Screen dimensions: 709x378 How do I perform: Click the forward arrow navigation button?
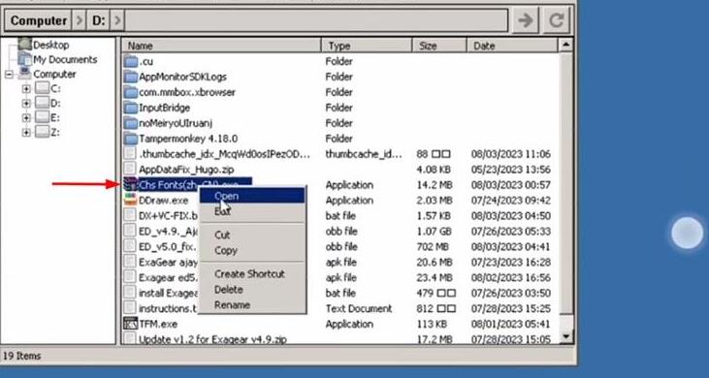coord(525,20)
